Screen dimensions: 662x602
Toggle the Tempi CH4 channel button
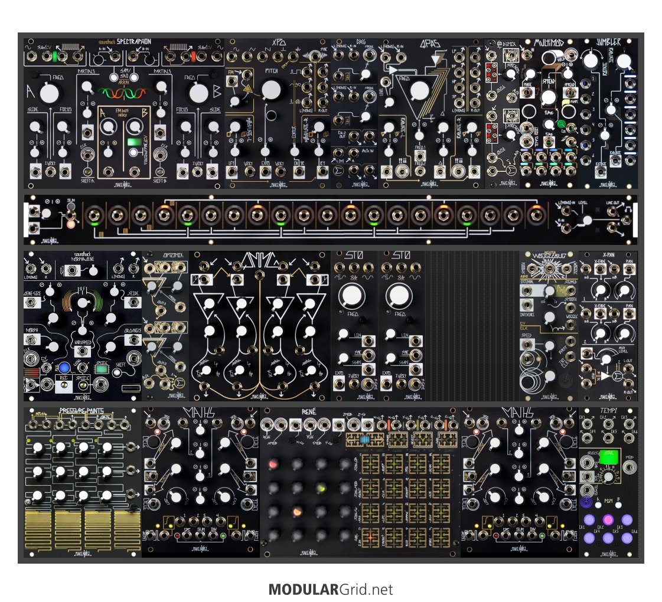589,538
